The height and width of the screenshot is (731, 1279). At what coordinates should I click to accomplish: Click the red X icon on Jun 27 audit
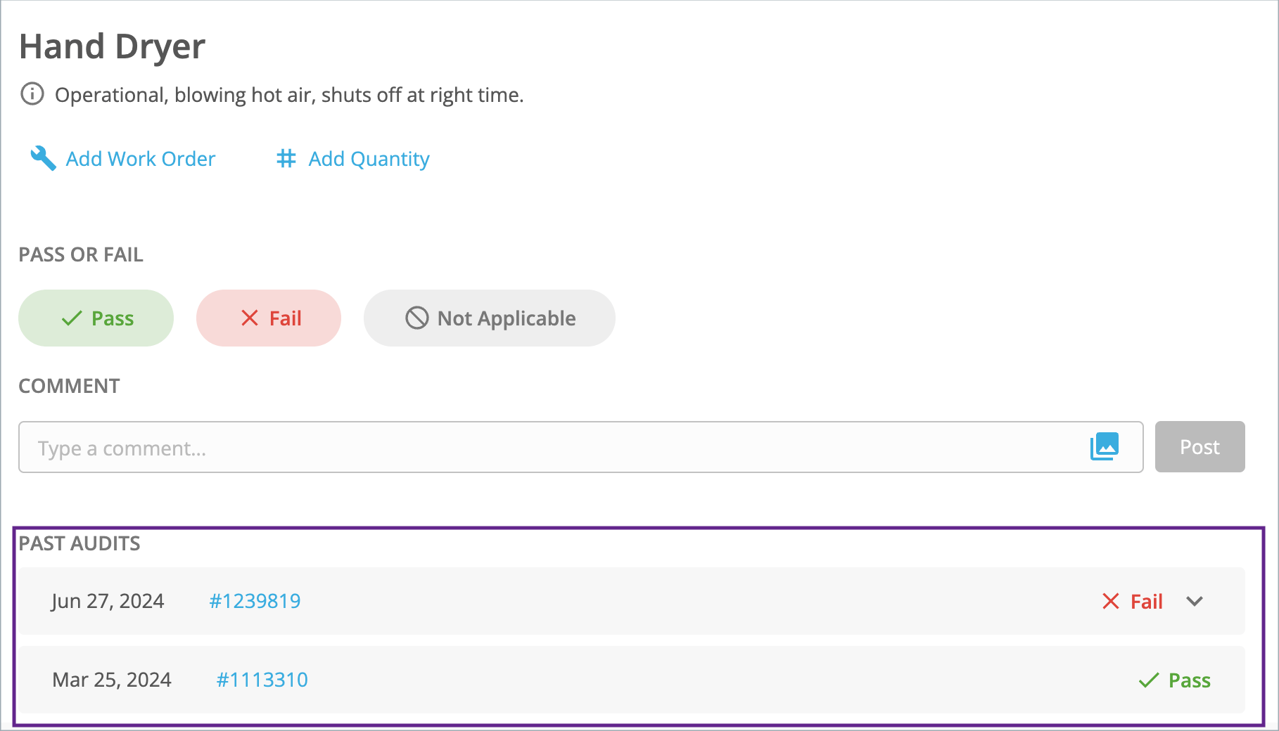tap(1111, 601)
